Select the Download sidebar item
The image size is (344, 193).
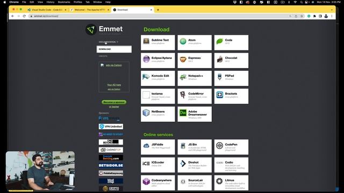114,49
